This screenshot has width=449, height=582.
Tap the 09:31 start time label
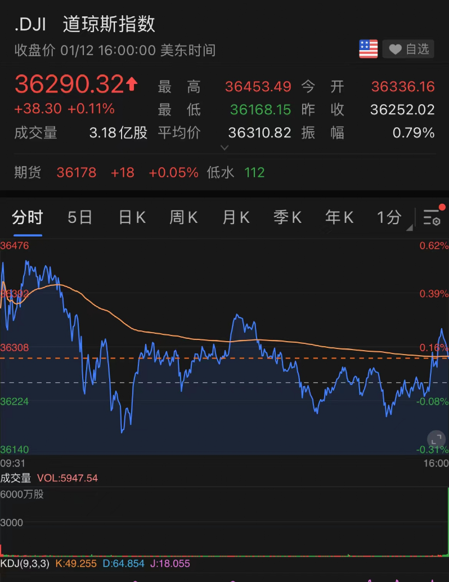(12, 463)
